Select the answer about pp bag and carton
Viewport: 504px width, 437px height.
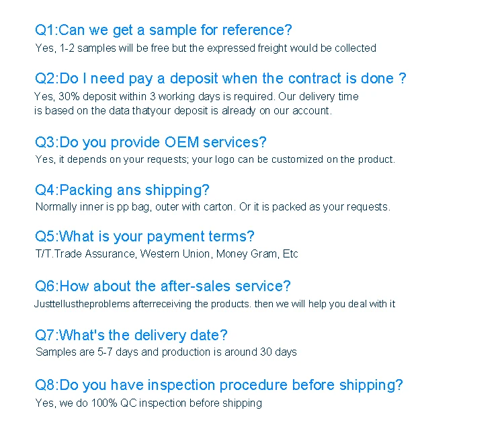pos(212,207)
